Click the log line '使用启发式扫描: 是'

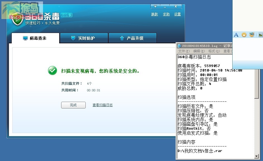tap(198, 133)
